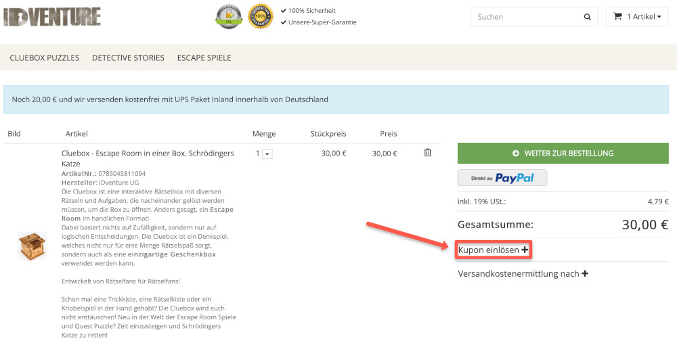The width and height of the screenshot is (677, 345).
Task: Click the free-shipping notice banner
Action: (336, 99)
